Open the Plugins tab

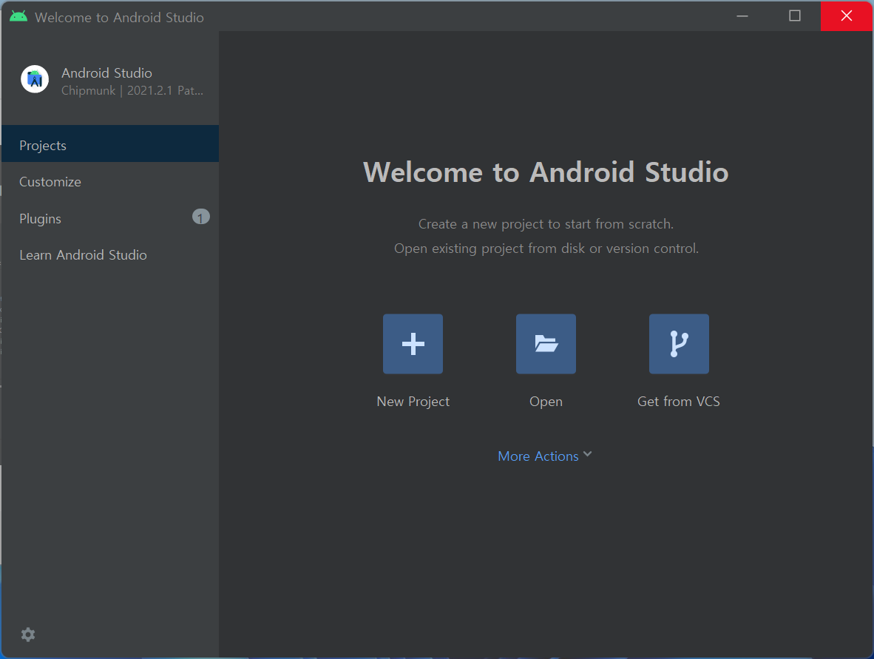tap(110, 218)
